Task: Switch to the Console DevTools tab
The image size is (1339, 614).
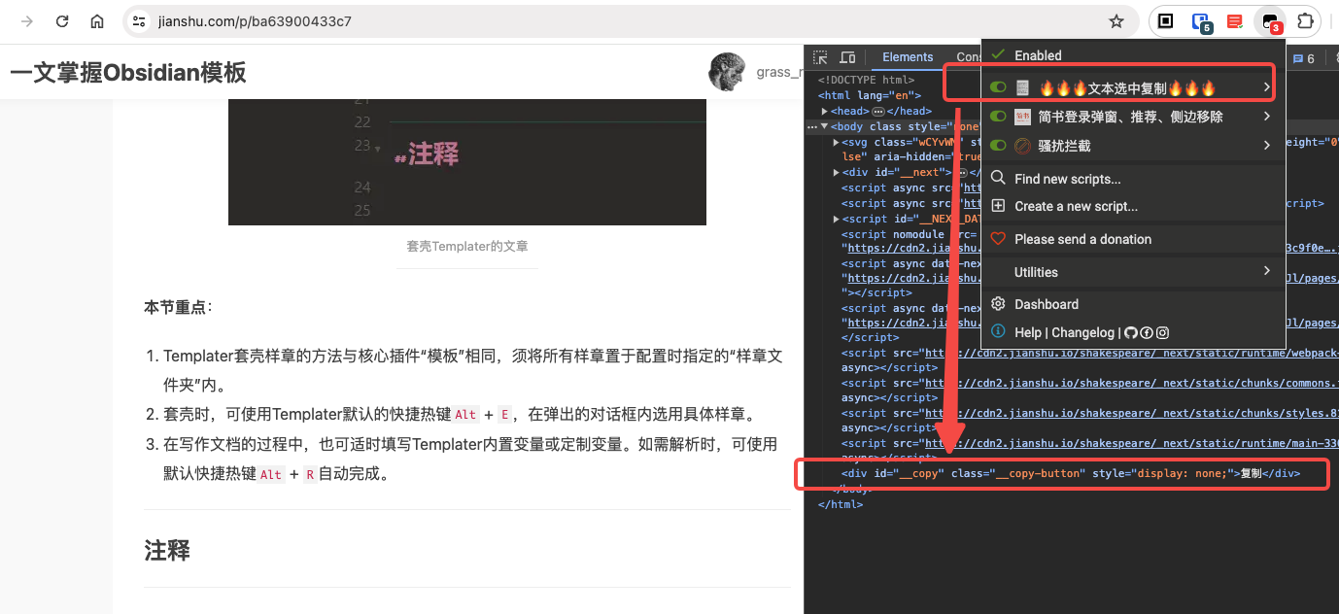Action: 969,57
